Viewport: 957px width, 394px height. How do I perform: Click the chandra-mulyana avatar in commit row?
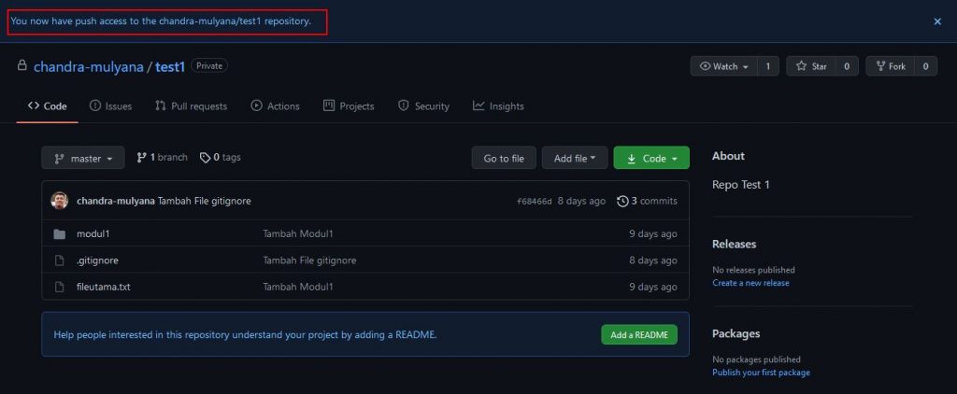(60, 201)
